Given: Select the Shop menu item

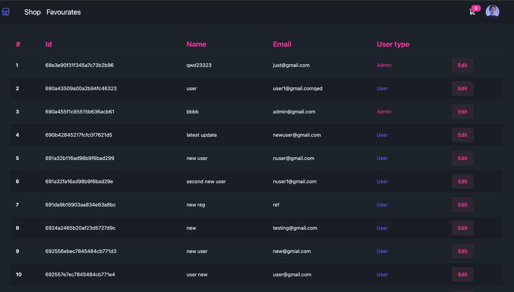Looking at the screenshot, I should click(x=32, y=12).
